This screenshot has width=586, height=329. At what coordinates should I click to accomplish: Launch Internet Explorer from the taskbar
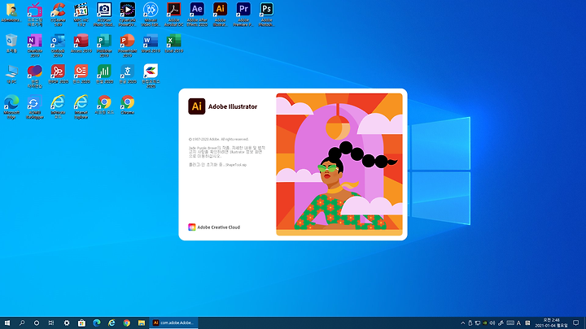[112, 323]
